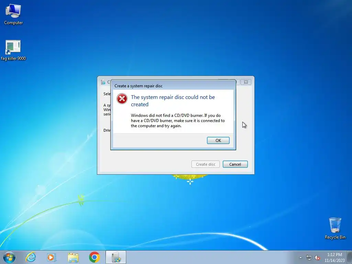Open the clock showing 1:12 PM
This screenshot has height=264, width=352.
(334, 257)
